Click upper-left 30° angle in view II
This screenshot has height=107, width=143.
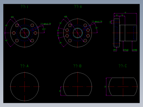tap(61, 23)
